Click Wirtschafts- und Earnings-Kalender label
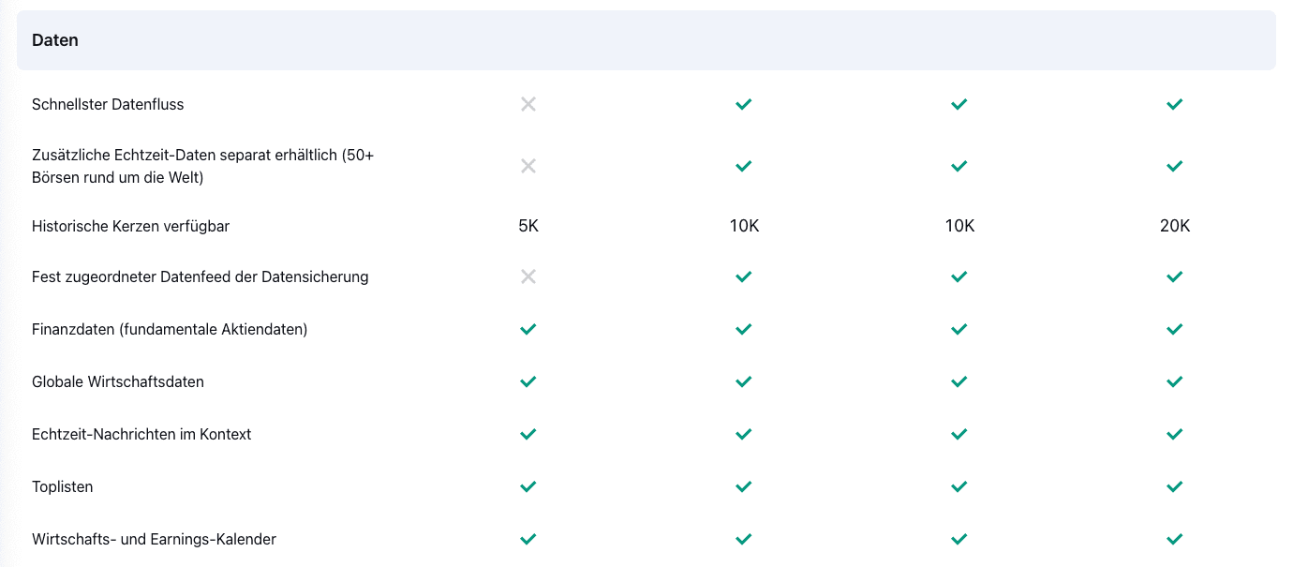 coord(154,539)
